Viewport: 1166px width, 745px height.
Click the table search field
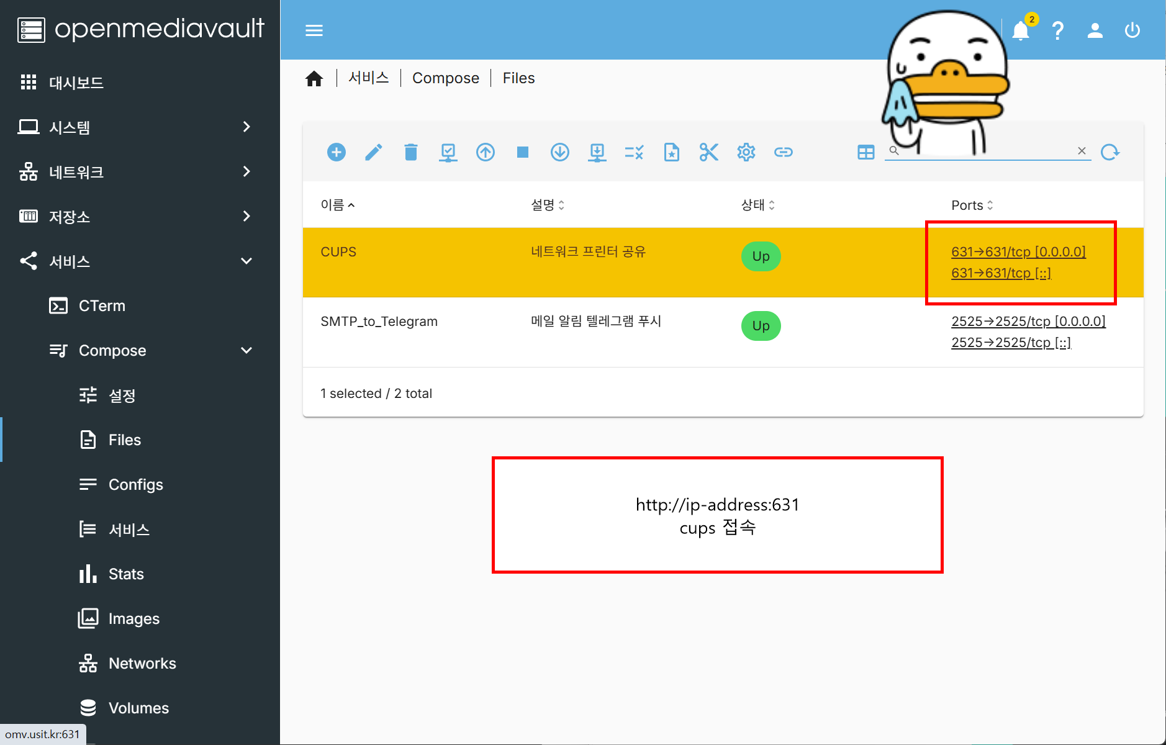pos(987,151)
